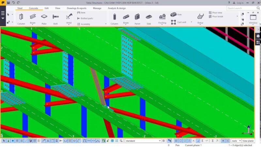This screenshot has height=147, width=261.
Task: Open the hamburger File menu
Action: (3, 13)
